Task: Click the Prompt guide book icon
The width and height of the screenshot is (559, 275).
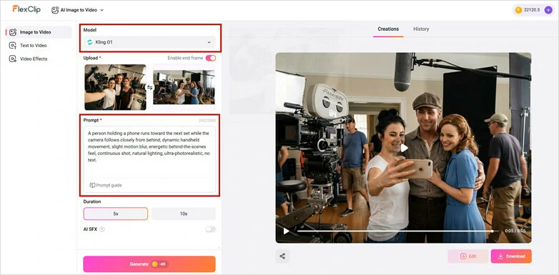Action: coord(92,185)
